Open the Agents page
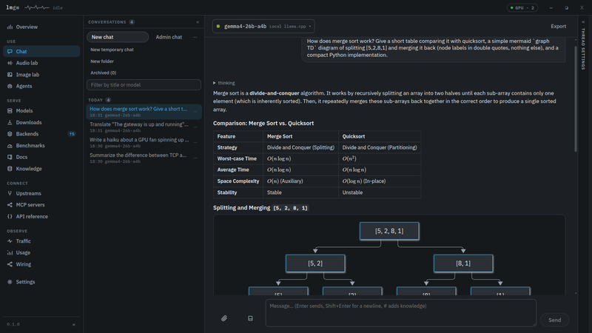The width and height of the screenshot is (592, 333). (41, 86)
